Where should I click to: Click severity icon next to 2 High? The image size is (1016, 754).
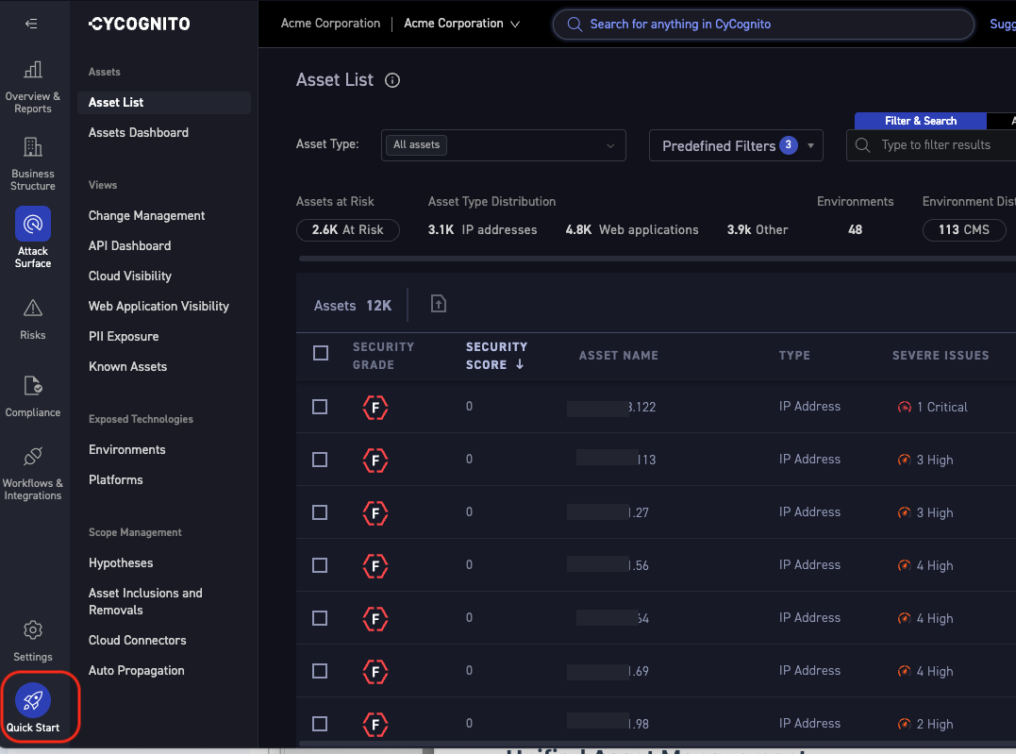coord(904,724)
